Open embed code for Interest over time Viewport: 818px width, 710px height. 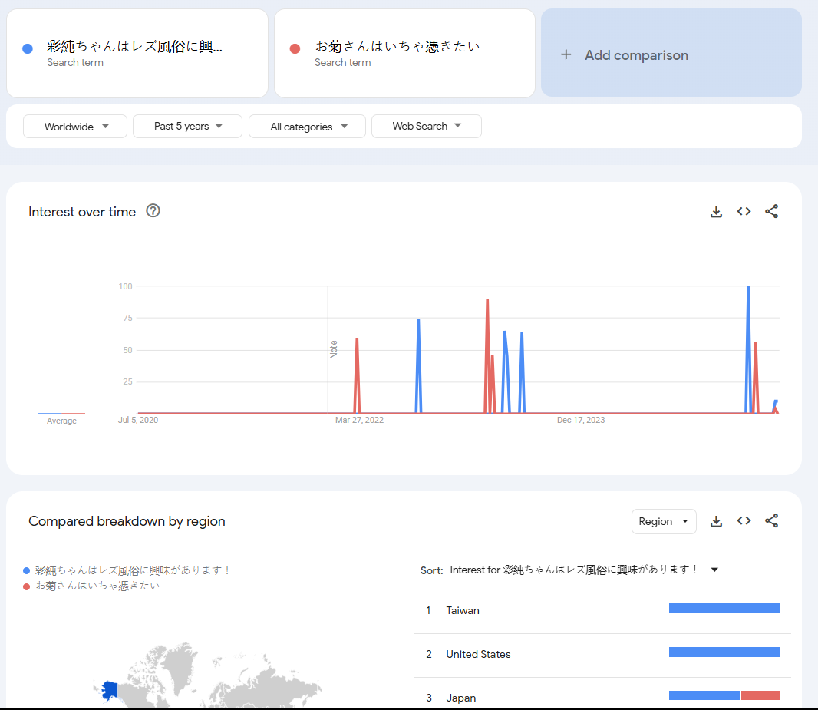[x=744, y=211]
